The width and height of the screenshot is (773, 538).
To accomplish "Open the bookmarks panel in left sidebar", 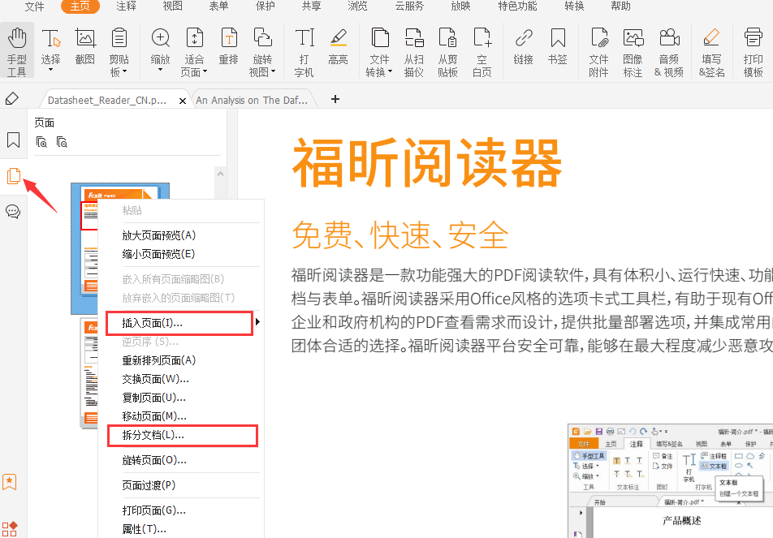I will 13,140.
